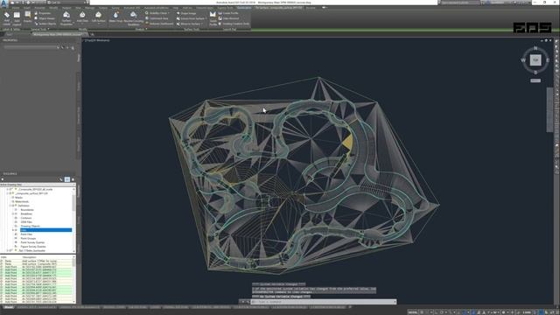560x315 pixels.
Task: Click the Edit Surface ribbon button
Action: coord(98,17)
